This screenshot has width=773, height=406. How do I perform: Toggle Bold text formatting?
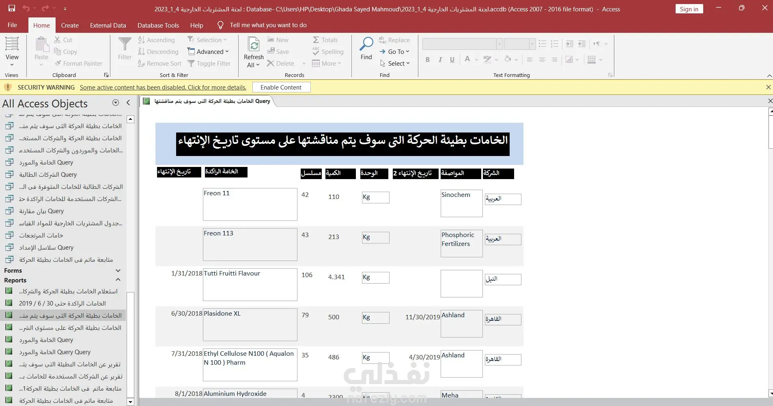(x=428, y=60)
